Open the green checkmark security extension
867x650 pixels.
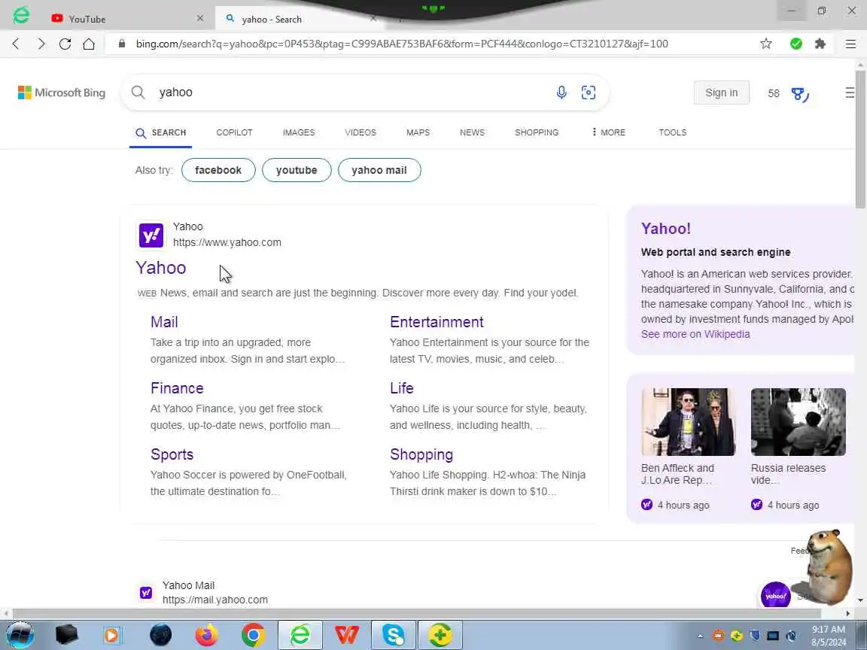coord(796,44)
